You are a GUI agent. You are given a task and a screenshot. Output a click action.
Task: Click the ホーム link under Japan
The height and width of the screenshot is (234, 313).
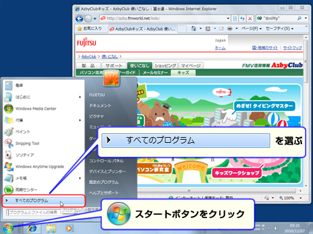point(220,48)
